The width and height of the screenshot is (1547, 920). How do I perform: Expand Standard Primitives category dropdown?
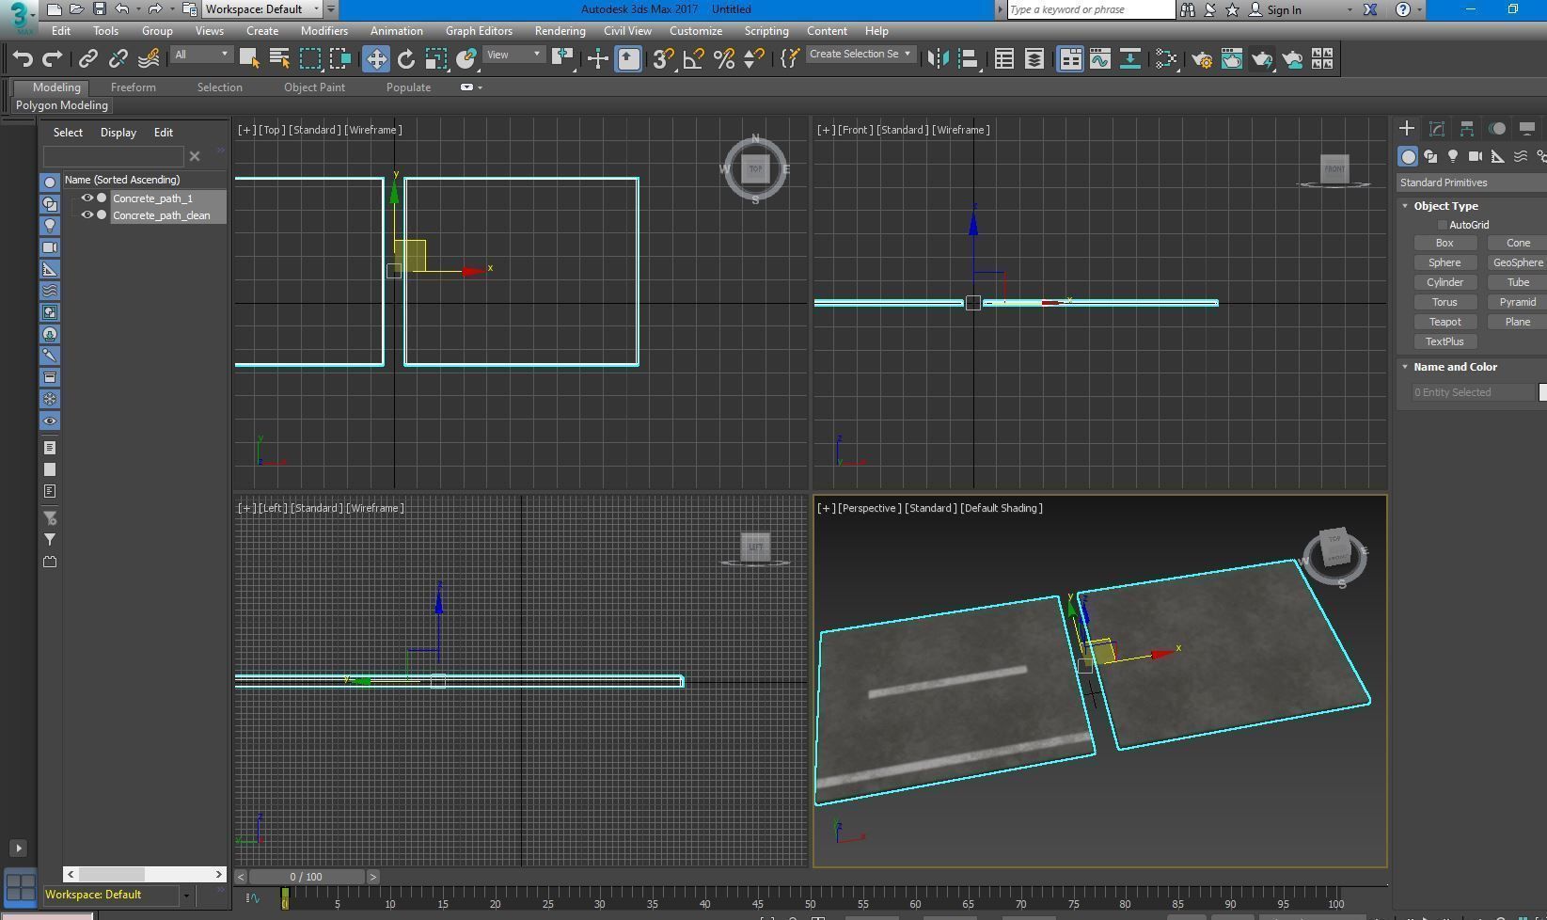(x=1472, y=182)
